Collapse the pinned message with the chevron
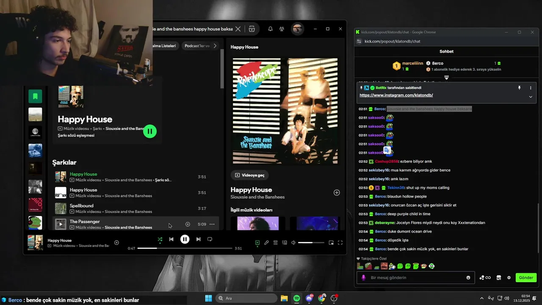The height and width of the screenshot is (305, 542). click(x=531, y=97)
